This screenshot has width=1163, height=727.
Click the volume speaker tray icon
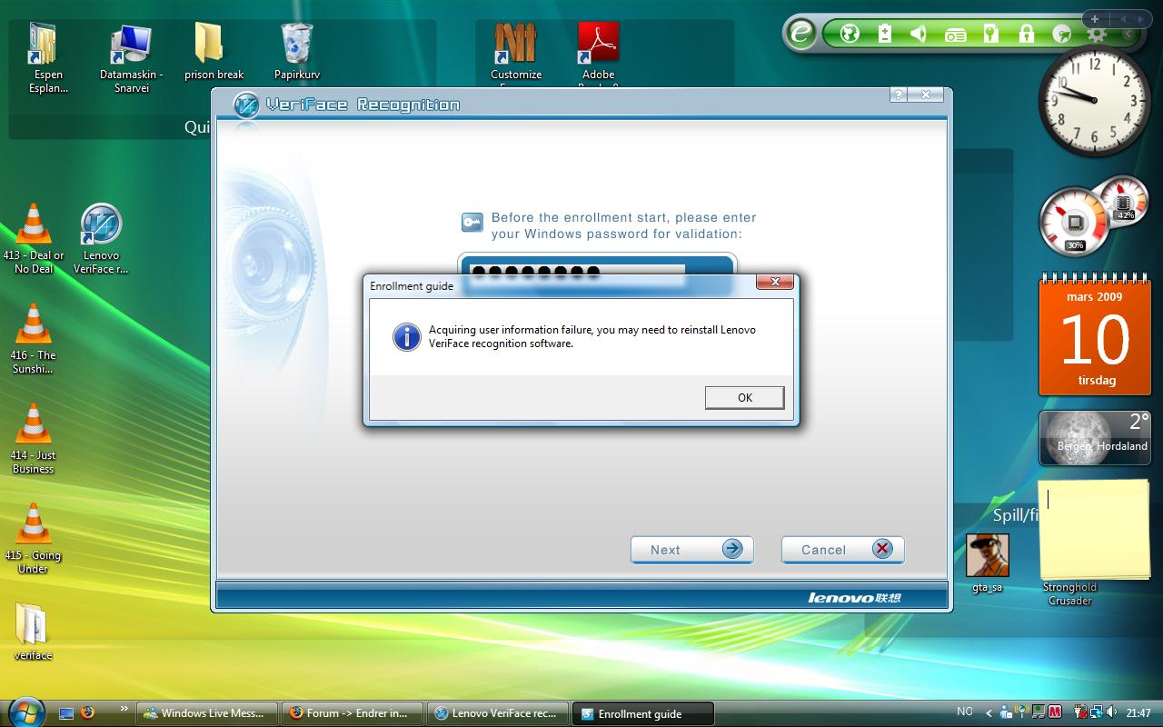(x=1112, y=712)
